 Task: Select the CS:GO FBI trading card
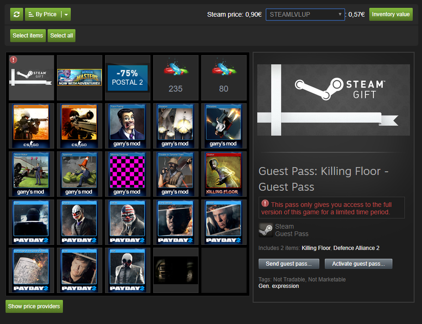pos(31,126)
